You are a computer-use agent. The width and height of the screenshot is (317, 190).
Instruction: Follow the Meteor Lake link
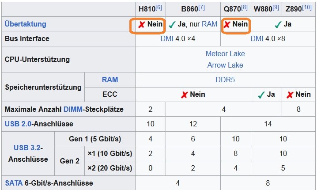tap(225, 53)
